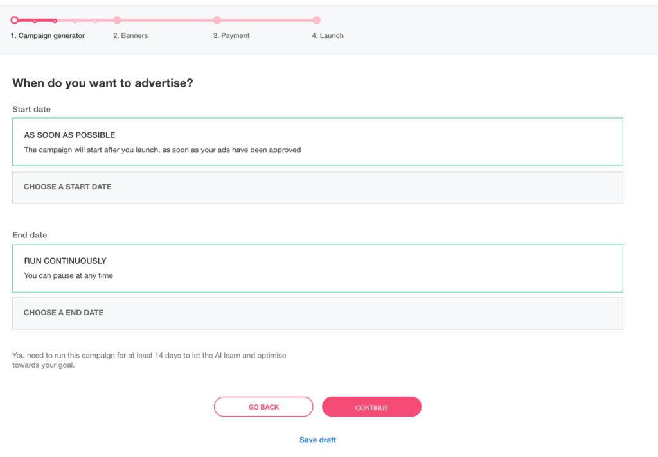The image size is (658, 457).
Task: Click the Payment step dot on progress bar
Action: point(217,20)
